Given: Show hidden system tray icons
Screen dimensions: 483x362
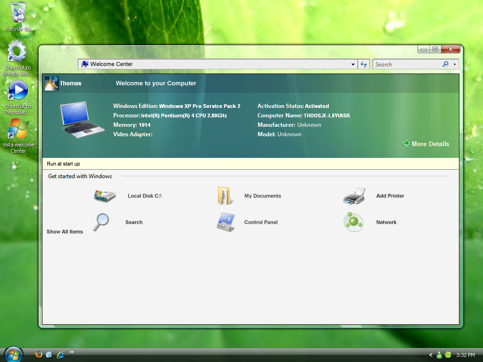Looking at the screenshot, I should pos(431,355).
